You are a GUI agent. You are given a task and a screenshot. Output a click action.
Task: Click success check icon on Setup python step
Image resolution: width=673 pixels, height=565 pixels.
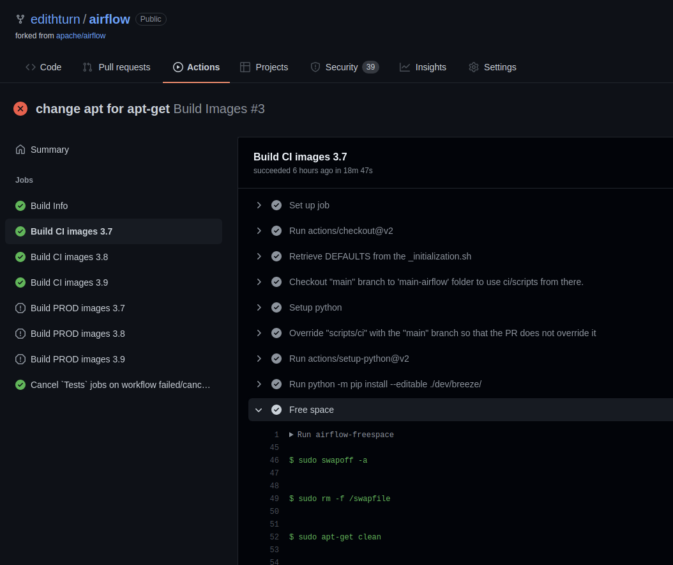[x=276, y=307]
